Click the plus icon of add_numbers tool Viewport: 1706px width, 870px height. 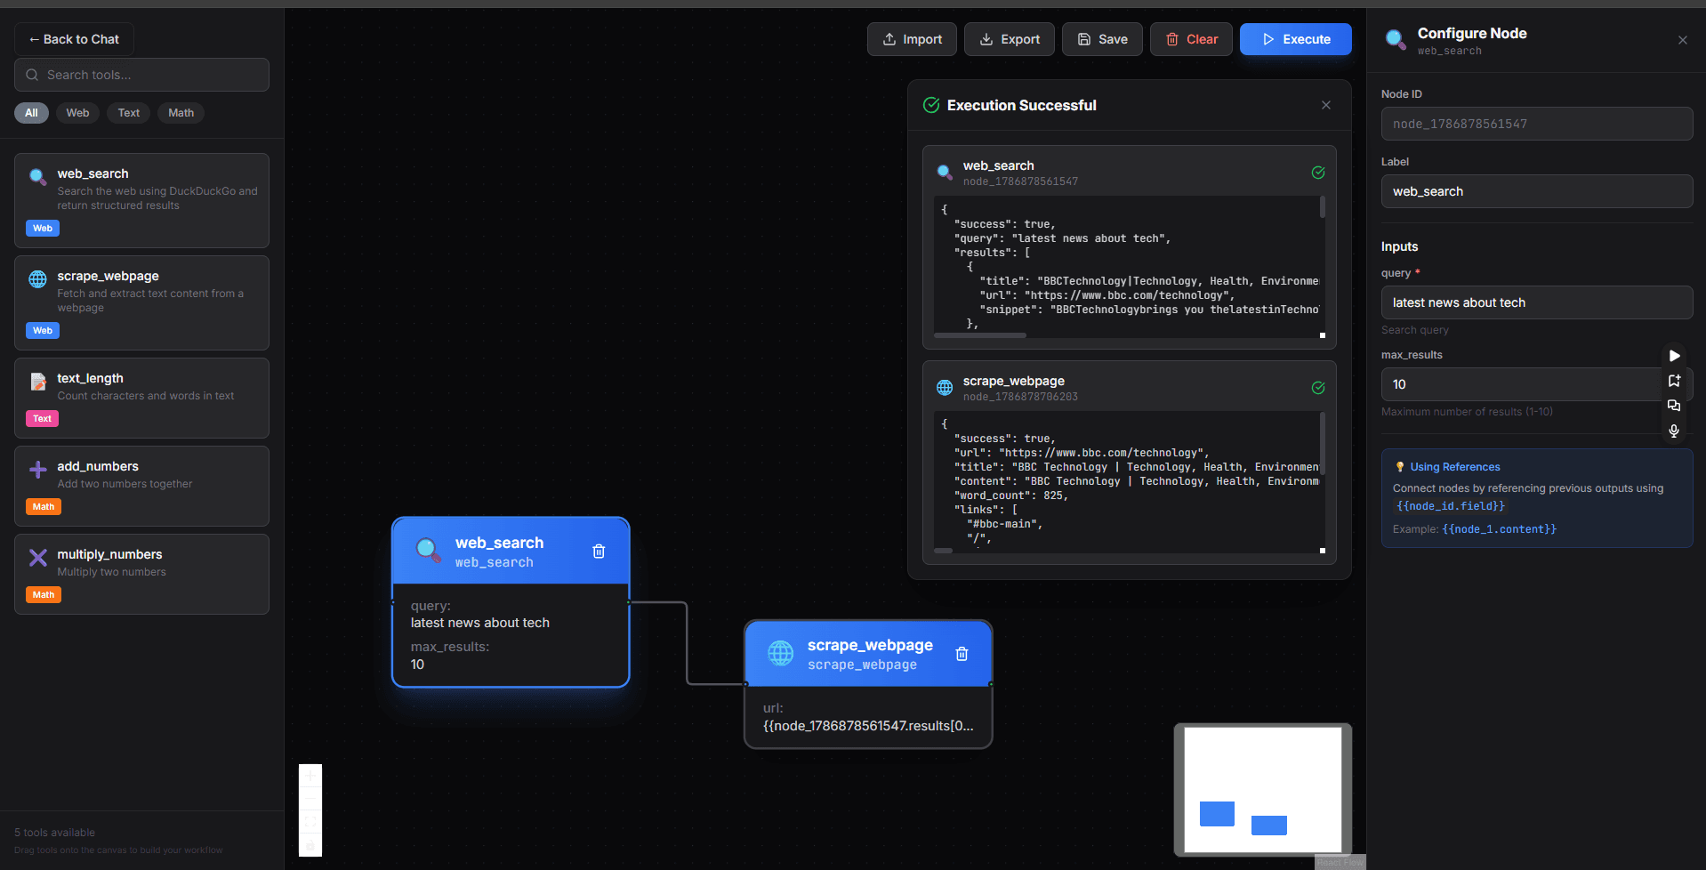pyautogui.click(x=38, y=470)
